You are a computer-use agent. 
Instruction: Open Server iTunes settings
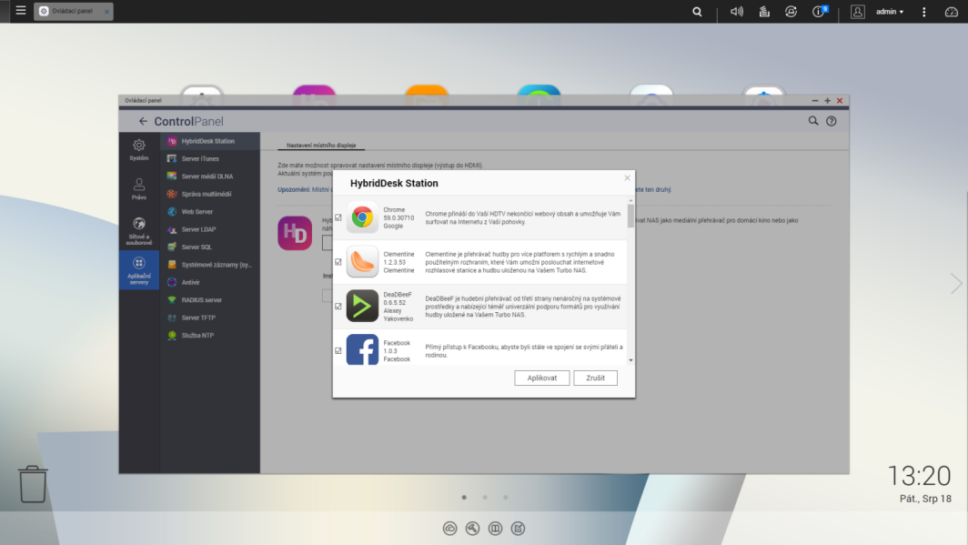coord(210,158)
